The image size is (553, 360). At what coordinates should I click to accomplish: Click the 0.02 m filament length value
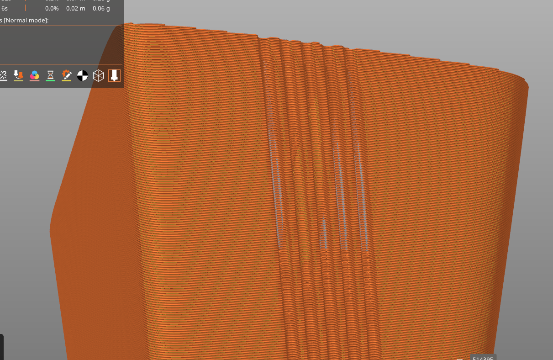click(75, 8)
